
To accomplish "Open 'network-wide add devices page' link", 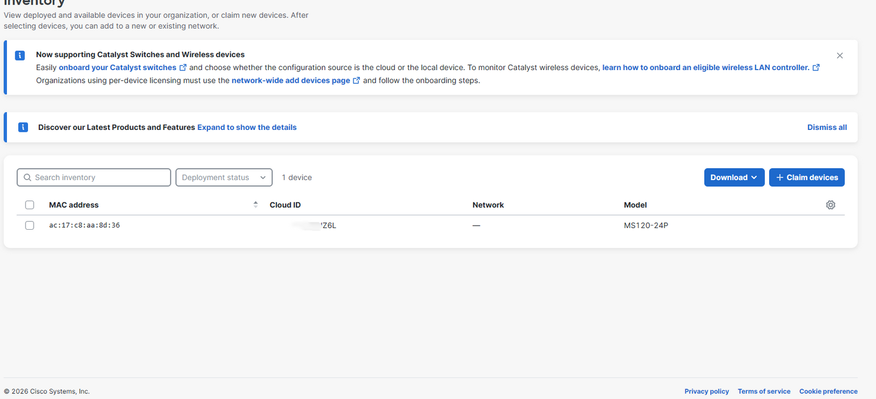I will [291, 80].
